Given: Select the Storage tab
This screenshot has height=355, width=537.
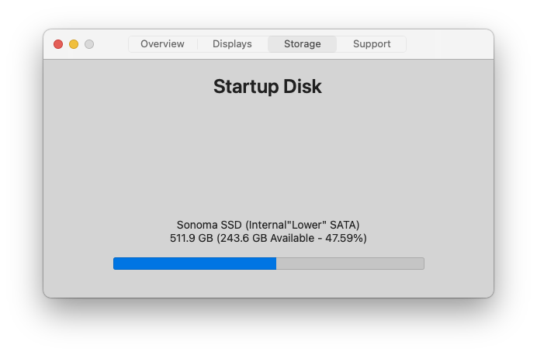Looking at the screenshot, I should (302, 44).
